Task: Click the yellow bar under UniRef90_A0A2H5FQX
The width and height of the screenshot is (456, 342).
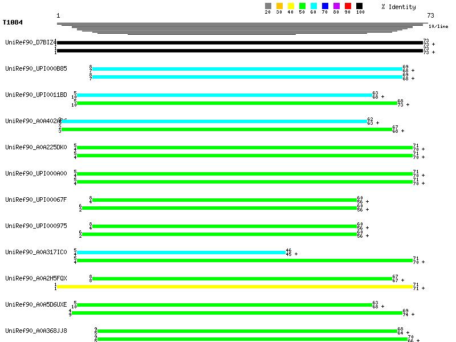Action: (x=234, y=287)
